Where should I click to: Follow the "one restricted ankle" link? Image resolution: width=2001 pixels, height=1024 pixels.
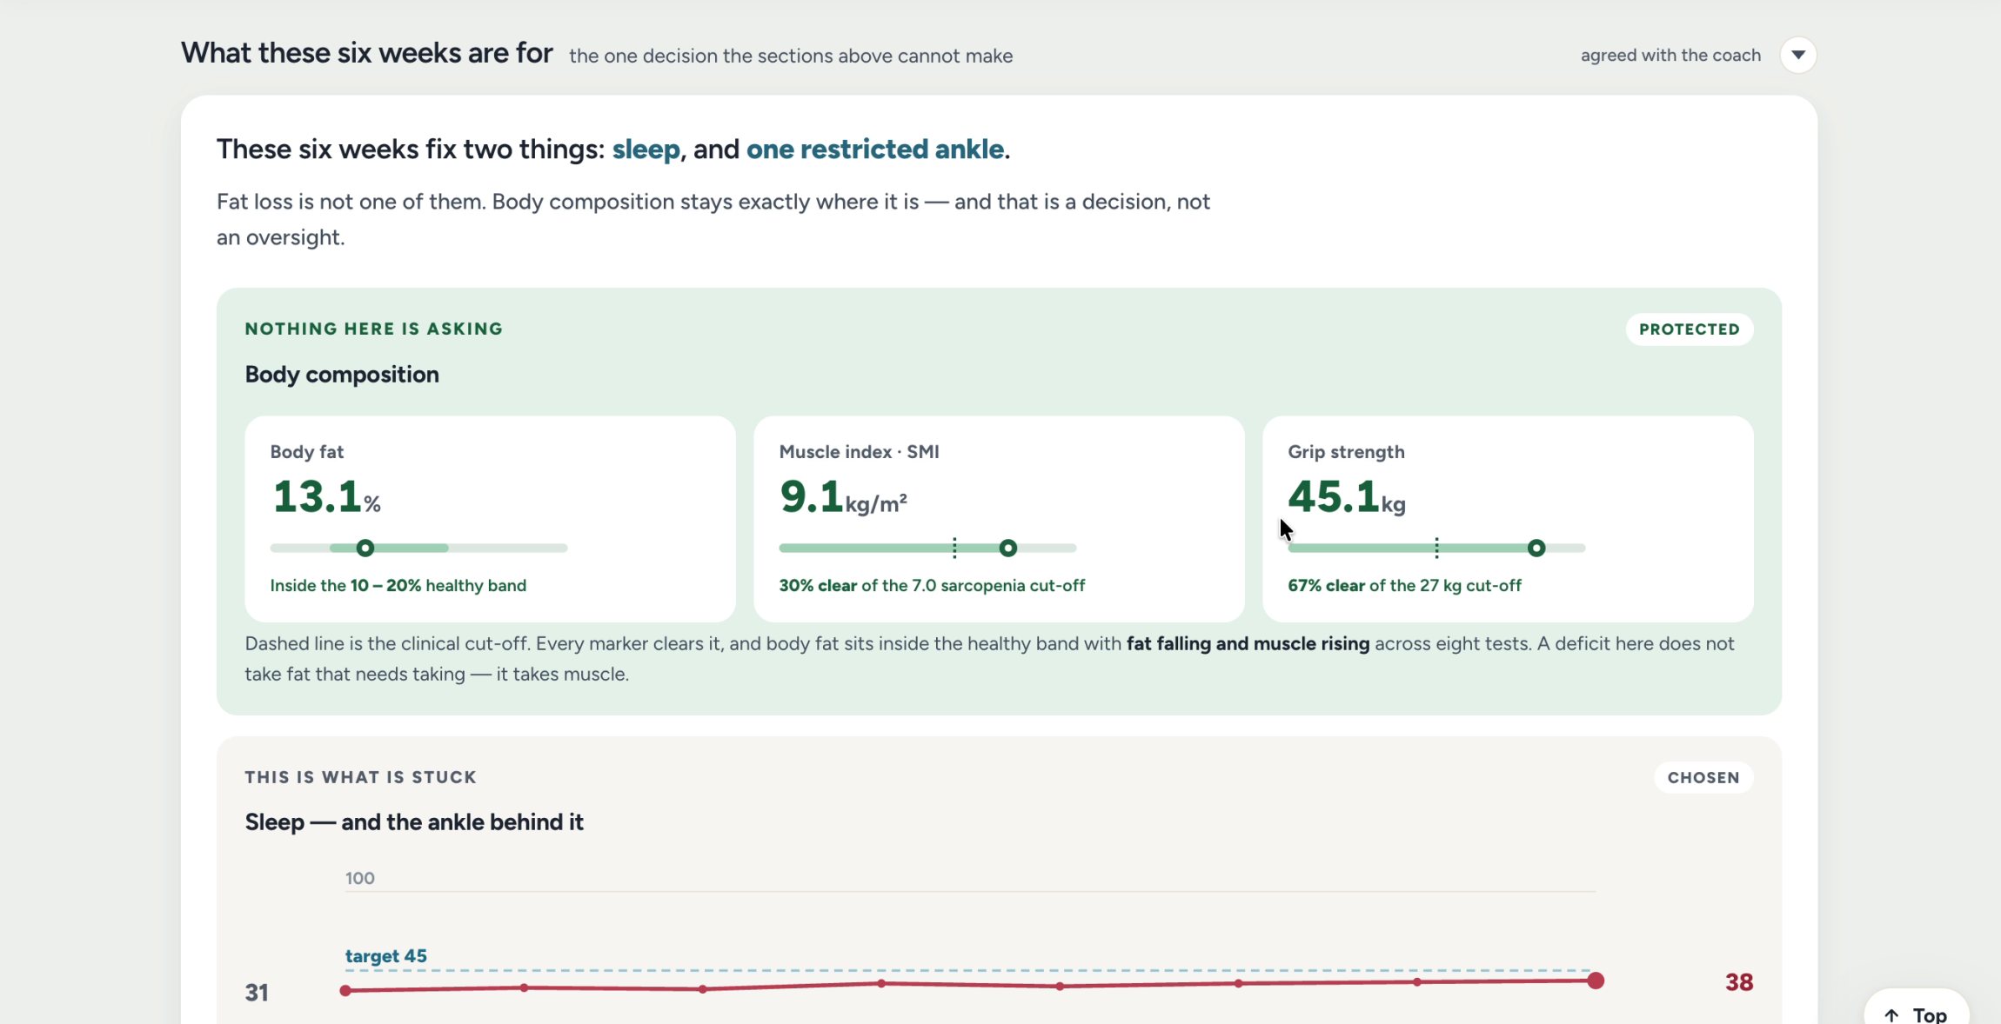pos(875,150)
